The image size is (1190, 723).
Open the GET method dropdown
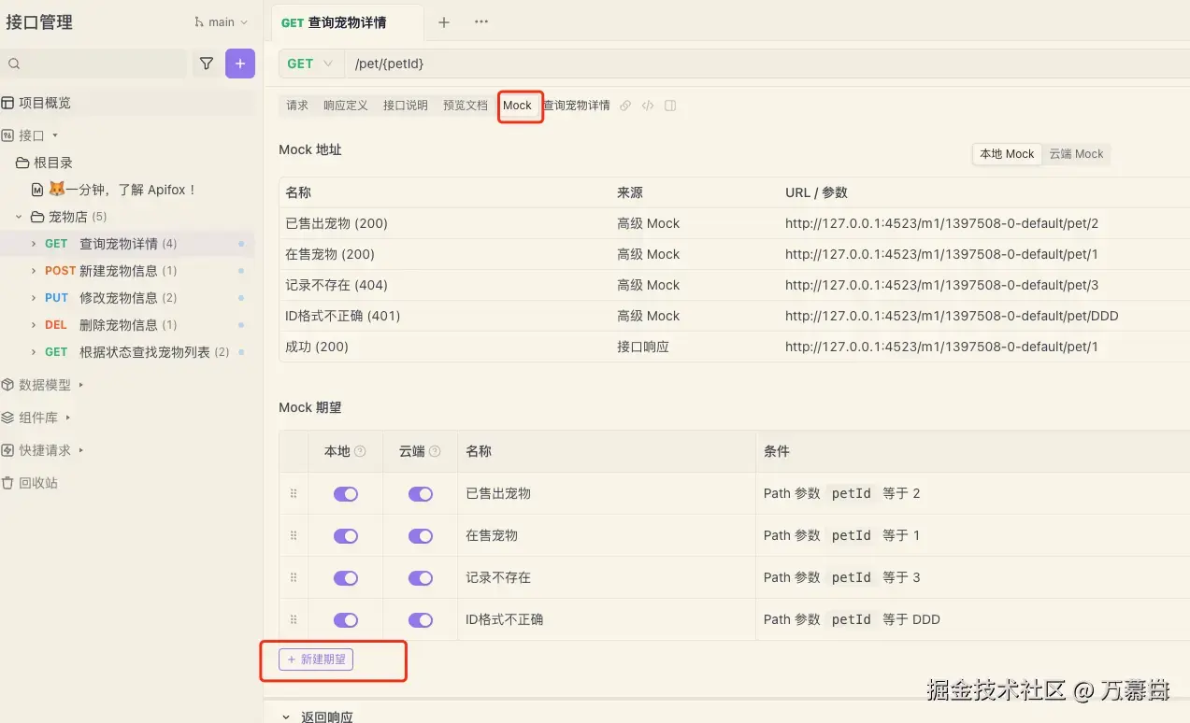point(311,64)
